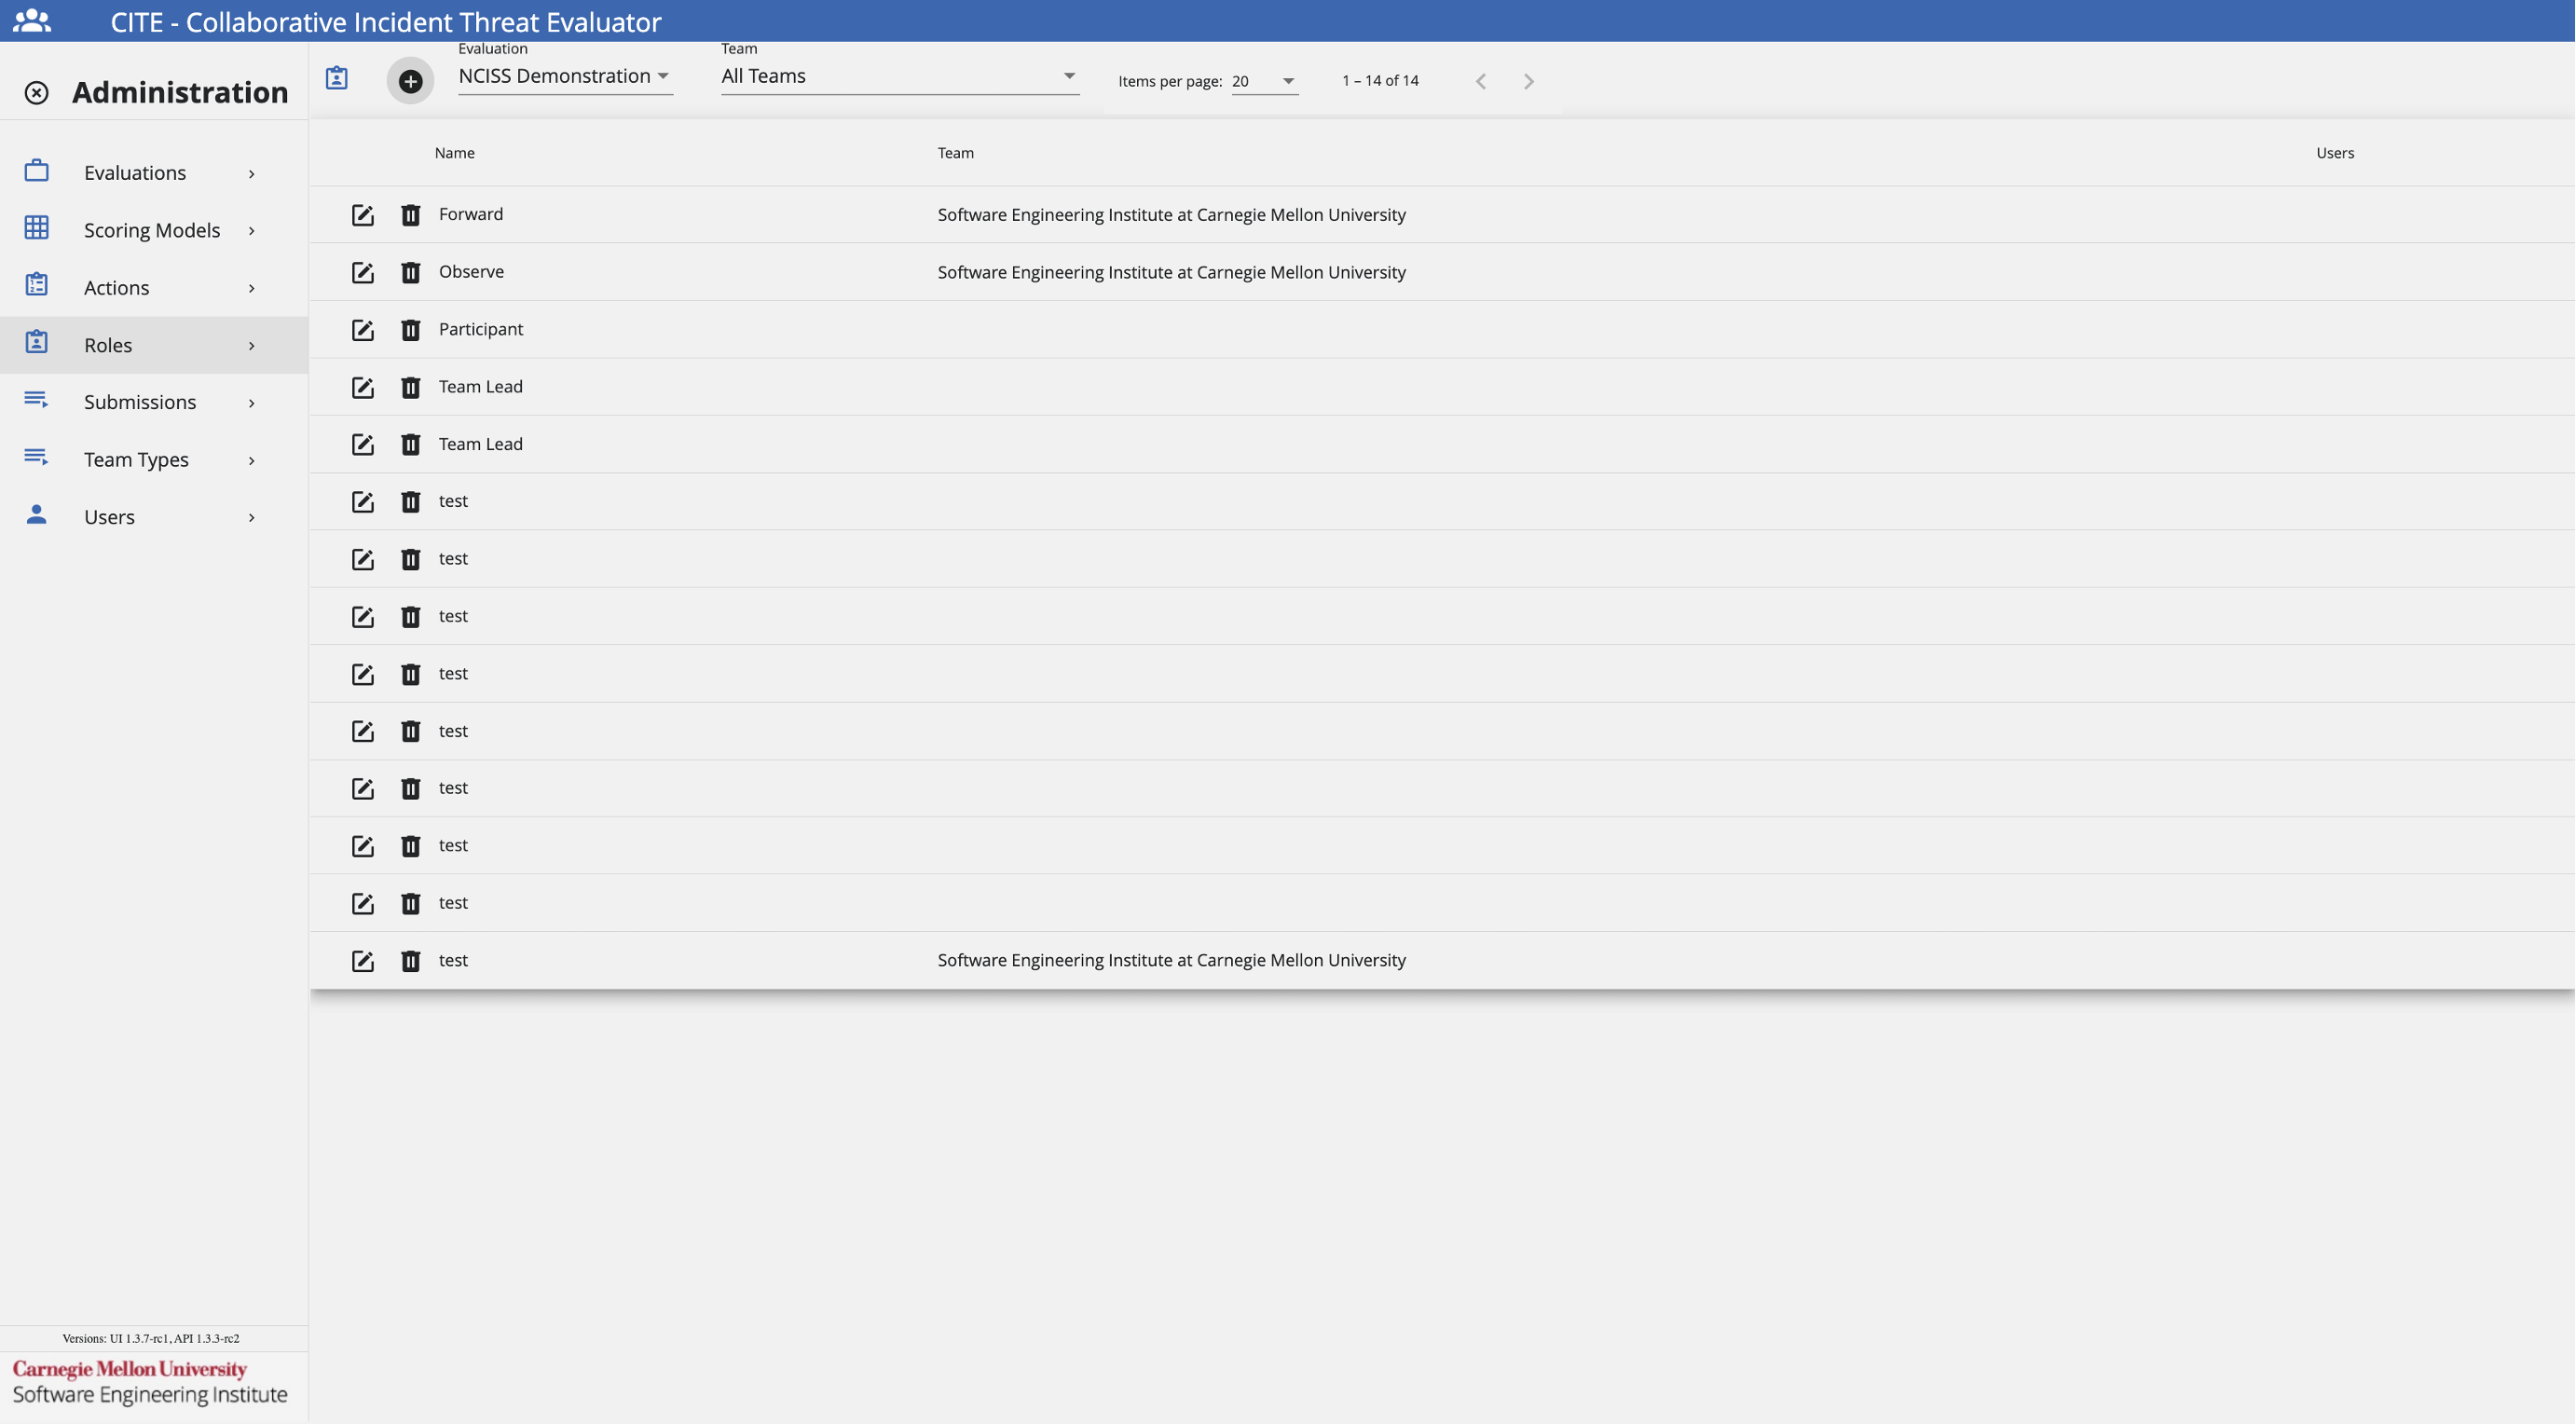Open the Scoring Models section
Viewport: 2576px width, 1424px height.
point(151,230)
